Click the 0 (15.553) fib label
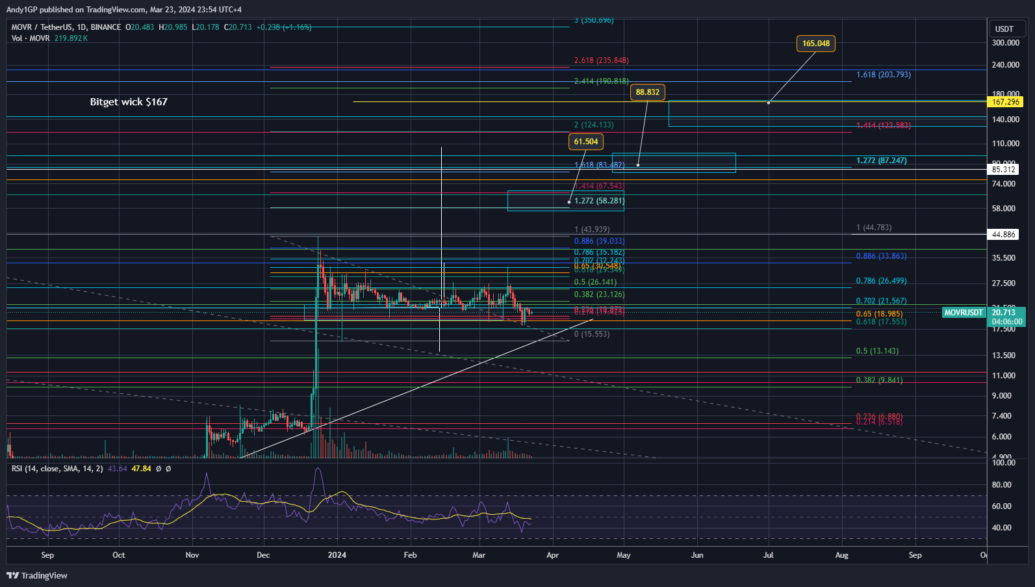Screen dimensions: 1035x587 pos(592,334)
